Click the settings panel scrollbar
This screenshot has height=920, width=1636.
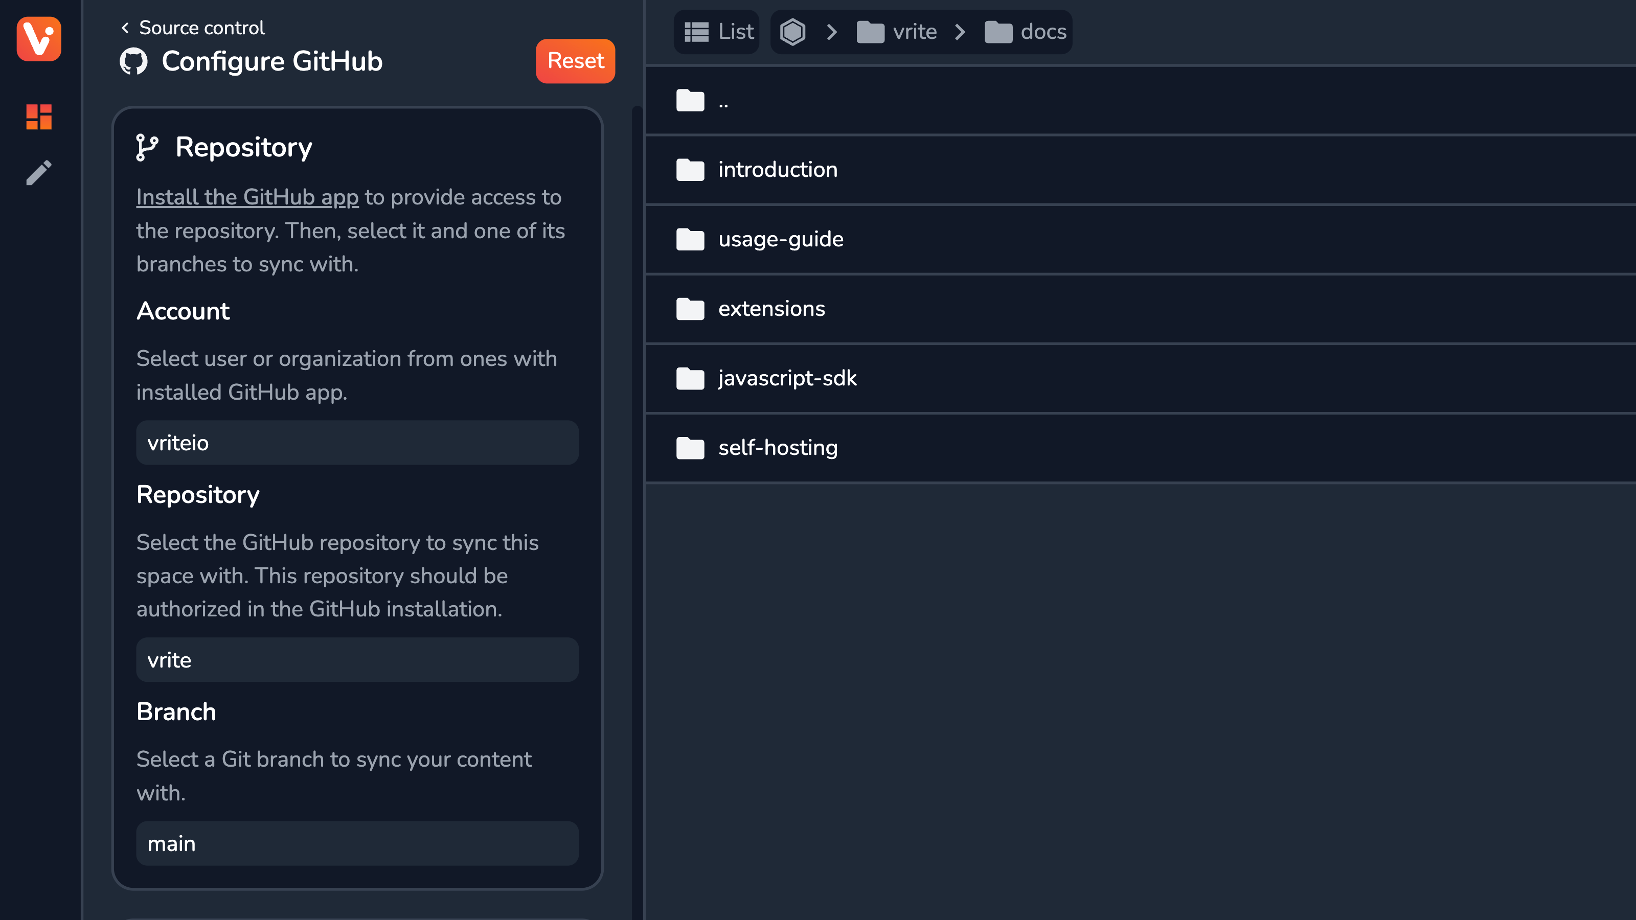click(637, 512)
